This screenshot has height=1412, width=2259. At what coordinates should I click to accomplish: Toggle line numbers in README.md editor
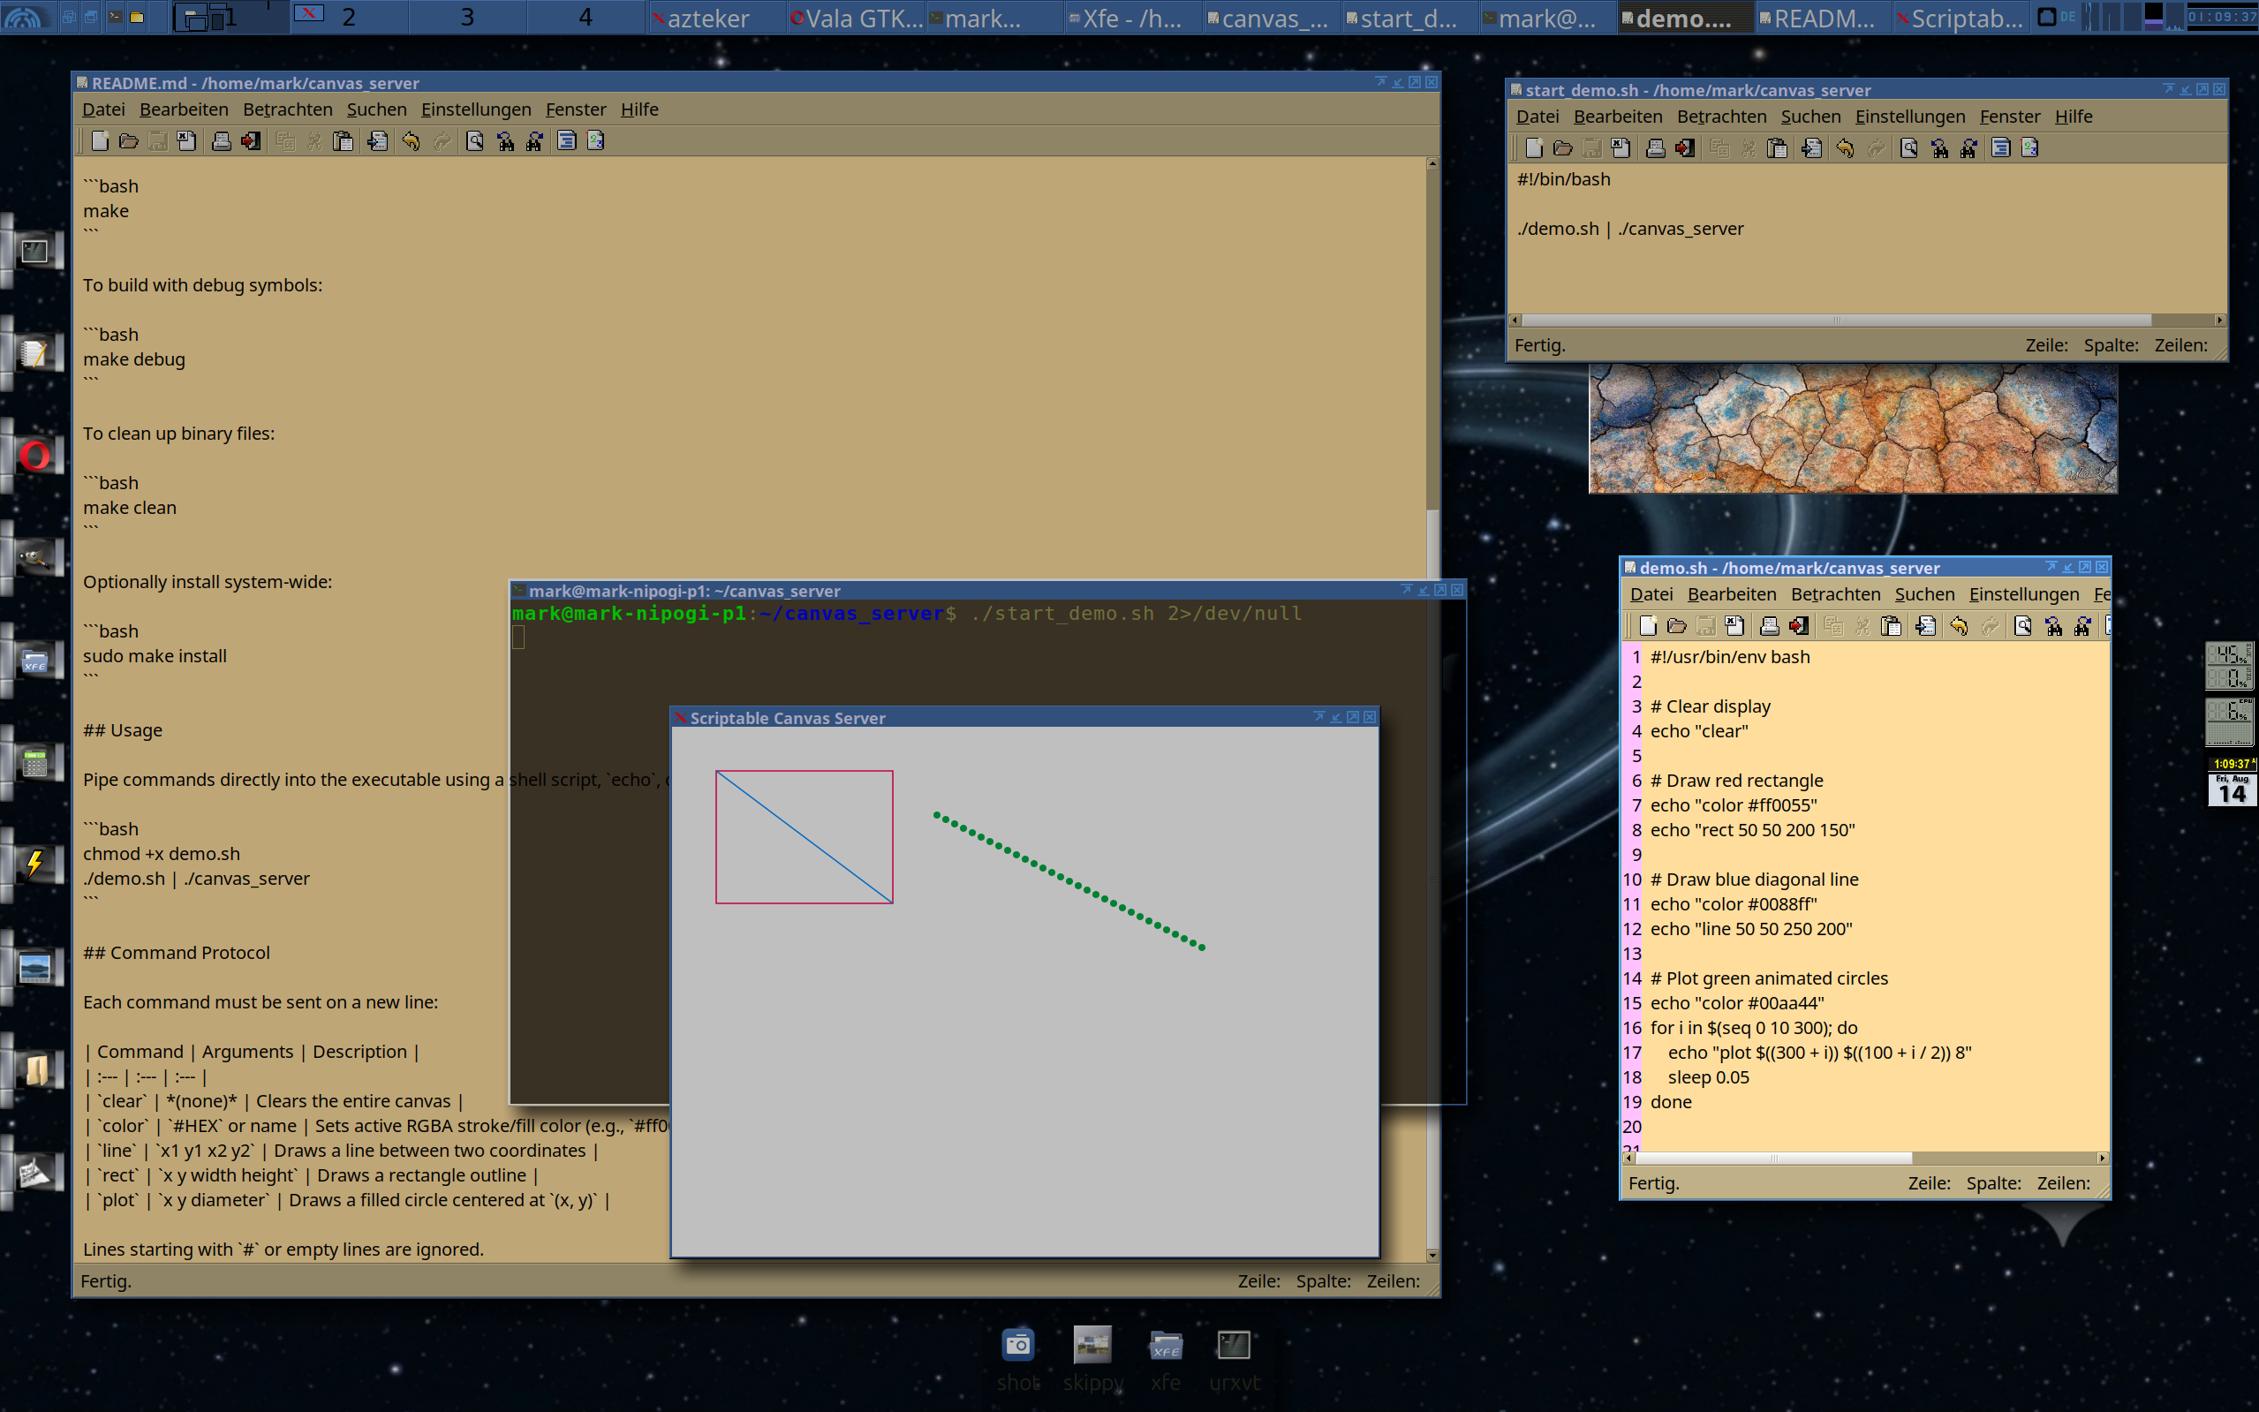[596, 141]
